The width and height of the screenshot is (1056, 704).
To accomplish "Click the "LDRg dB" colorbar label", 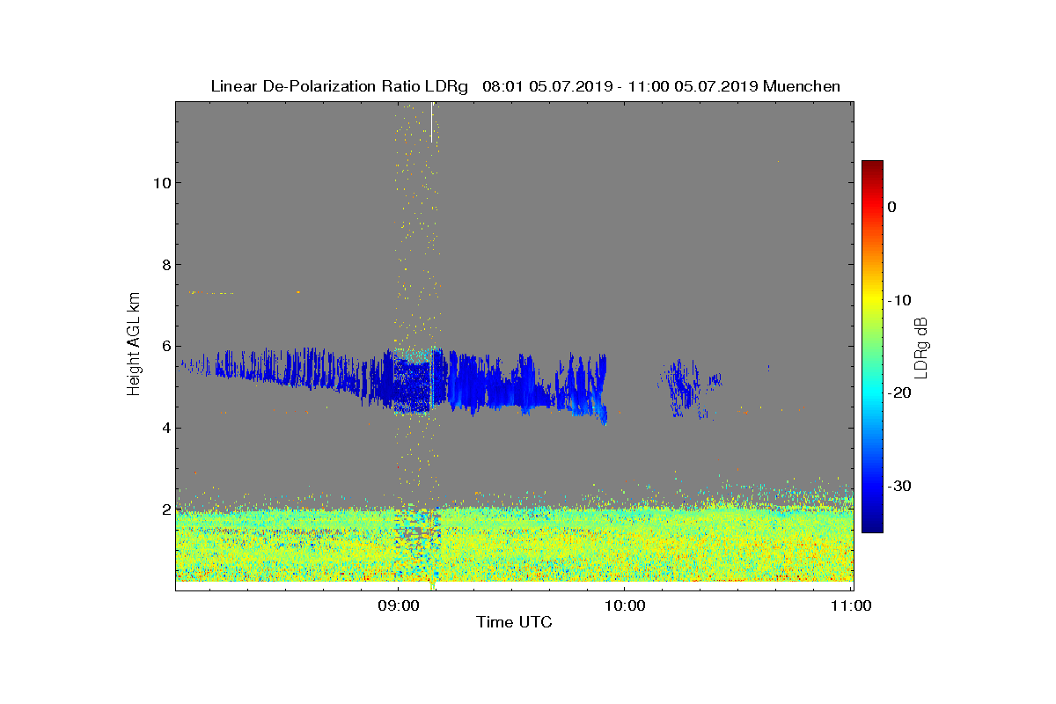I will pyautogui.click(x=921, y=347).
